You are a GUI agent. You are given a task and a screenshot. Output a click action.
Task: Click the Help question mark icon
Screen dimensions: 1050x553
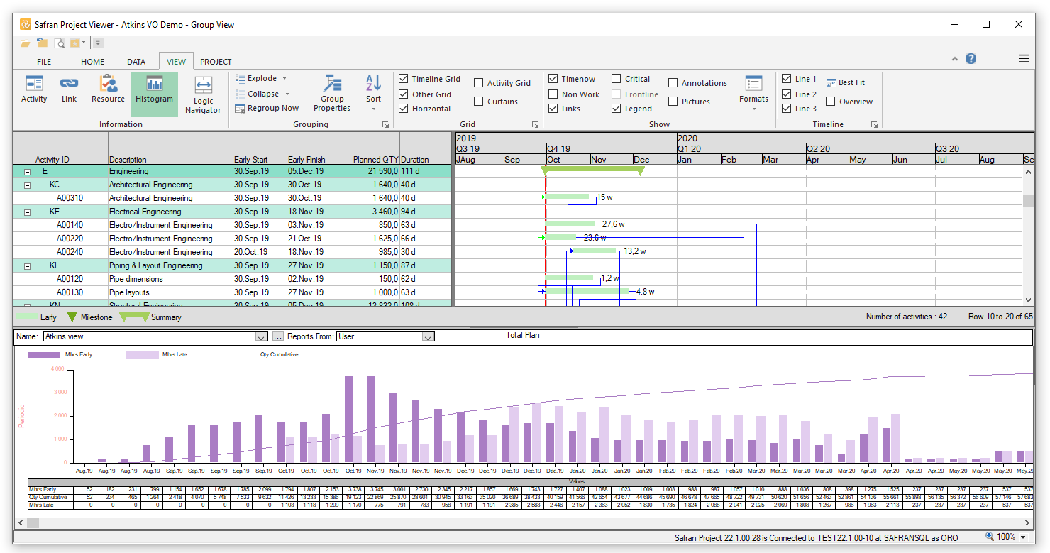click(x=971, y=59)
